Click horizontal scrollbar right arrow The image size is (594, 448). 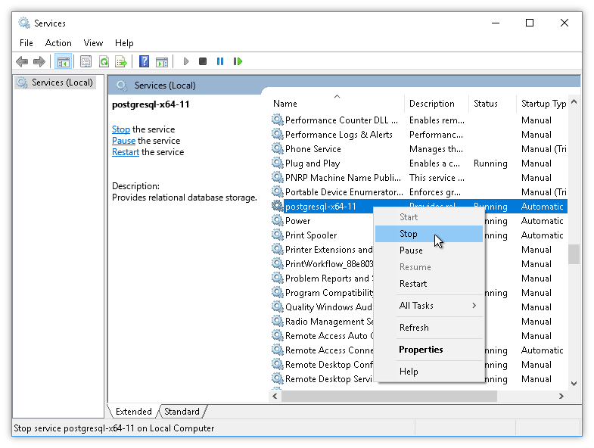[x=561, y=396]
